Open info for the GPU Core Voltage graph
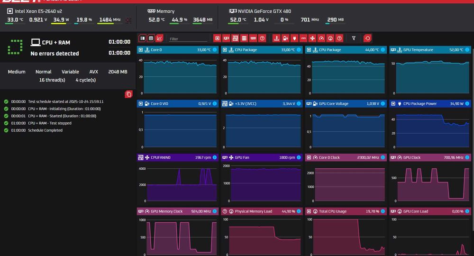The width and height of the screenshot is (474, 256). point(383,104)
